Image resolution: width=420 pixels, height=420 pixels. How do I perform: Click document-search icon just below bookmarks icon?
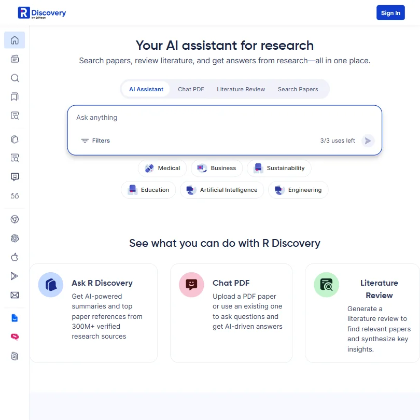[x=15, y=116]
